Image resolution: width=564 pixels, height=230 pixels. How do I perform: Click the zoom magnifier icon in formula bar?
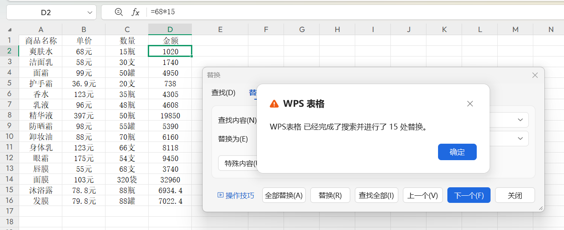(118, 12)
